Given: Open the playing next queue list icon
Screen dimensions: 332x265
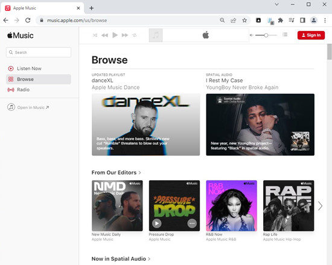Looking at the screenshot, I should click(x=285, y=34).
